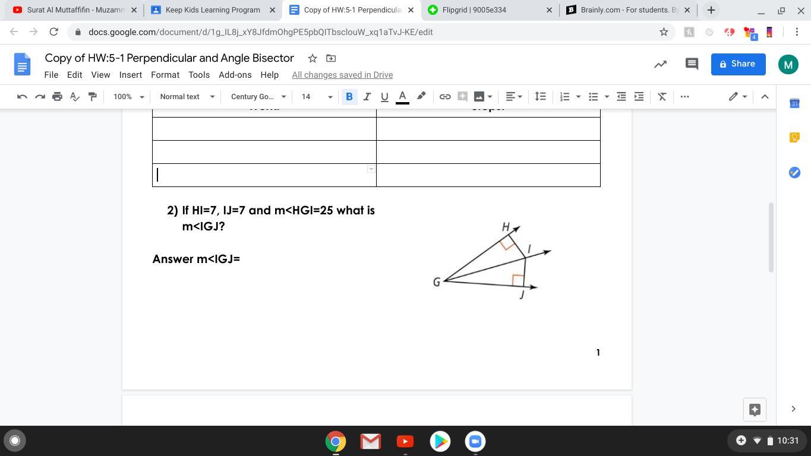Viewport: 811px width, 456px height.
Task: Print the document with printer icon
Action: 57,97
